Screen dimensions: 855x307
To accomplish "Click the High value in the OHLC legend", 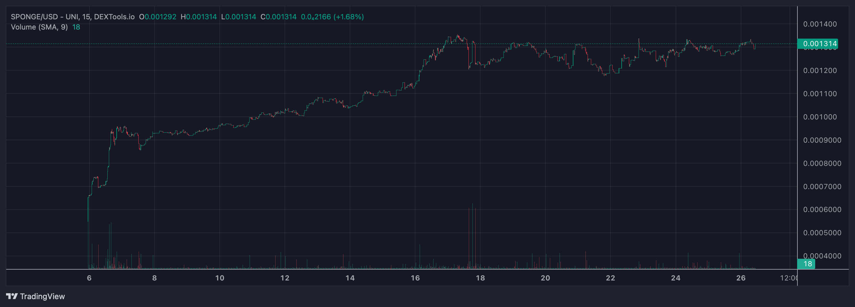I will pyautogui.click(x=201, y=17).
